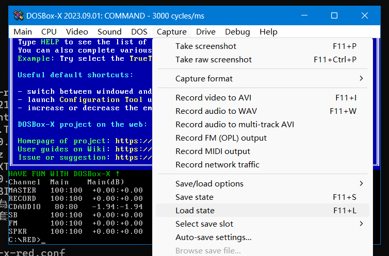Select Record MIDI output
The width and height of the screenshot is (389, 256).
(x=263, y=151)
